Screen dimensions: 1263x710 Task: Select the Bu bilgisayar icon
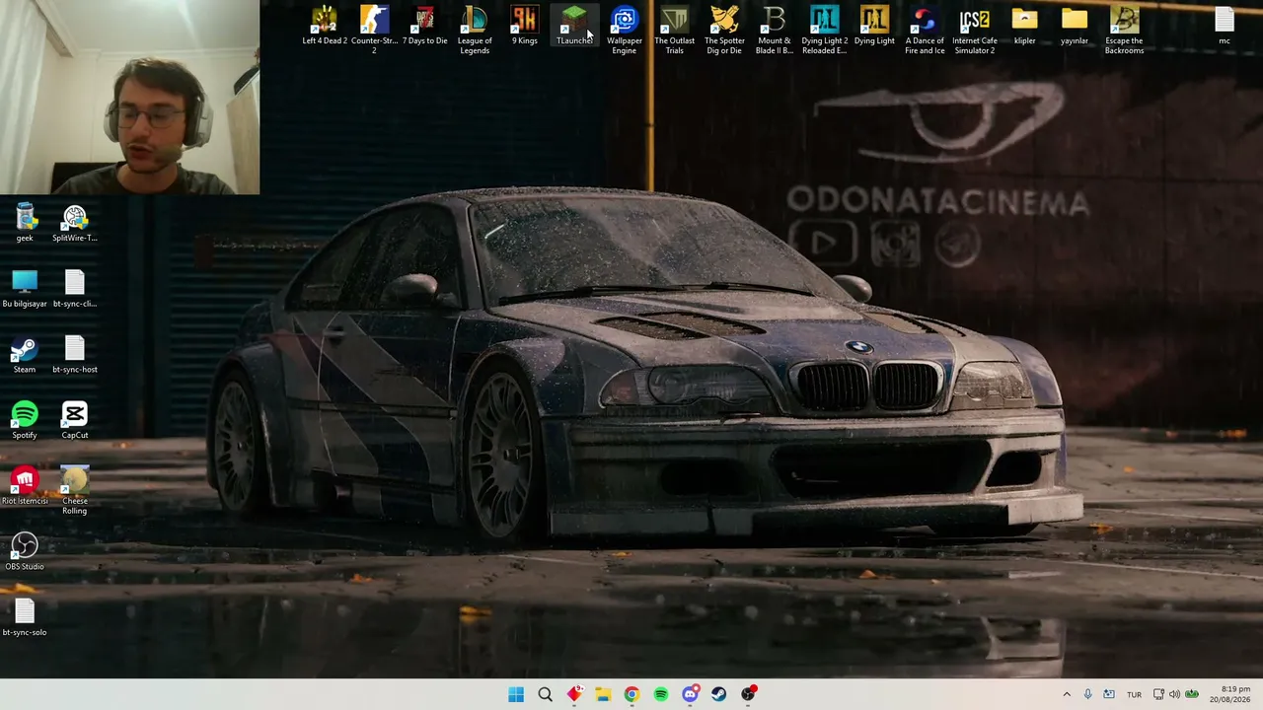pyautogui.click(x=25, y=290)
